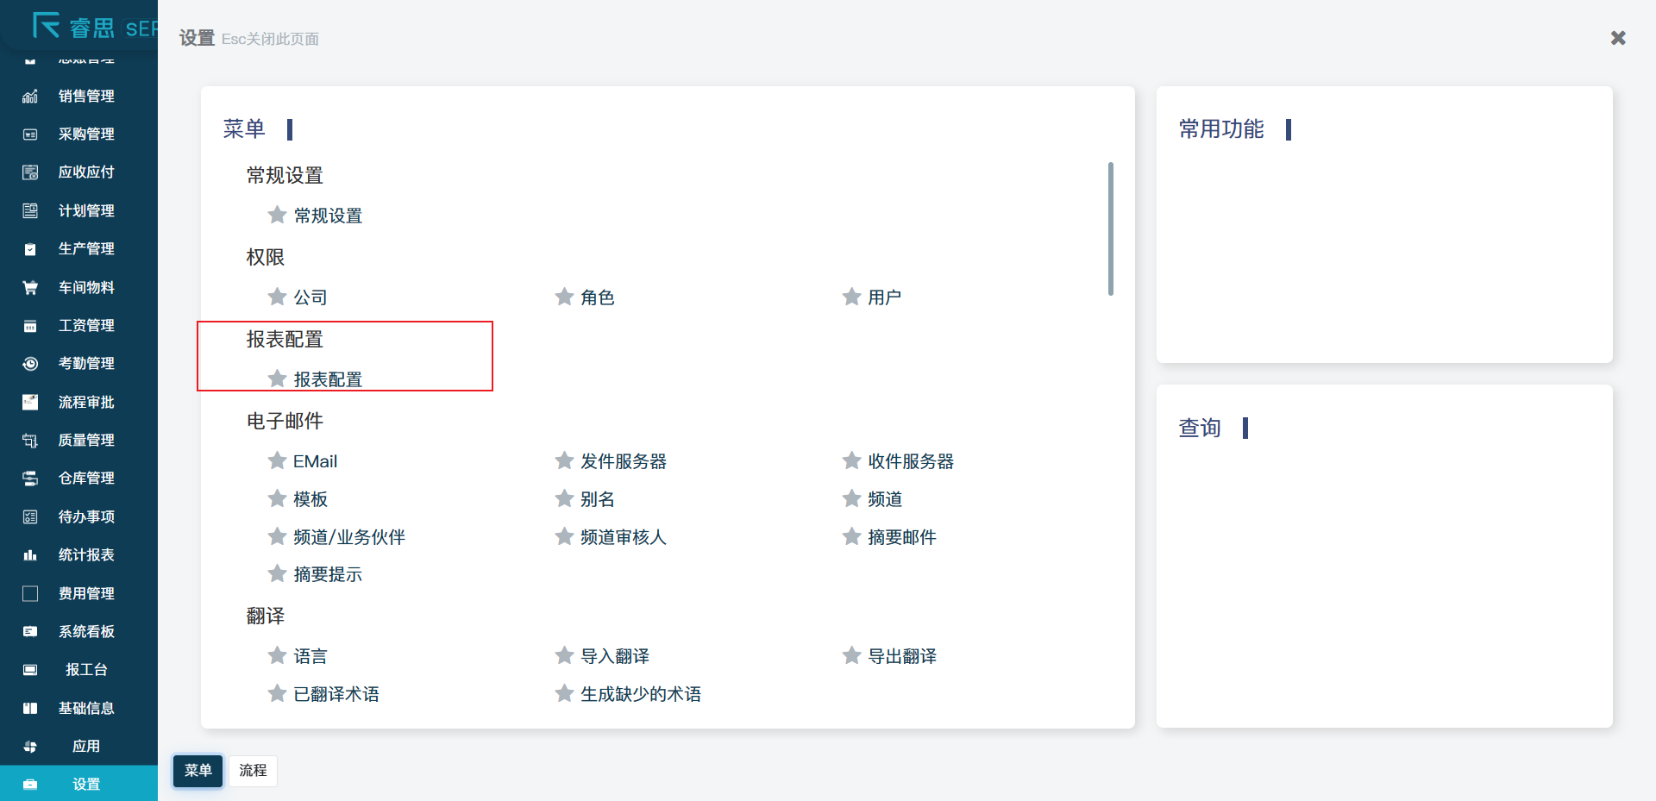This screenshot has width=1656, height=801.
Task: Toggle favorite star for 发件服务器
Action: tap(564, 461)
